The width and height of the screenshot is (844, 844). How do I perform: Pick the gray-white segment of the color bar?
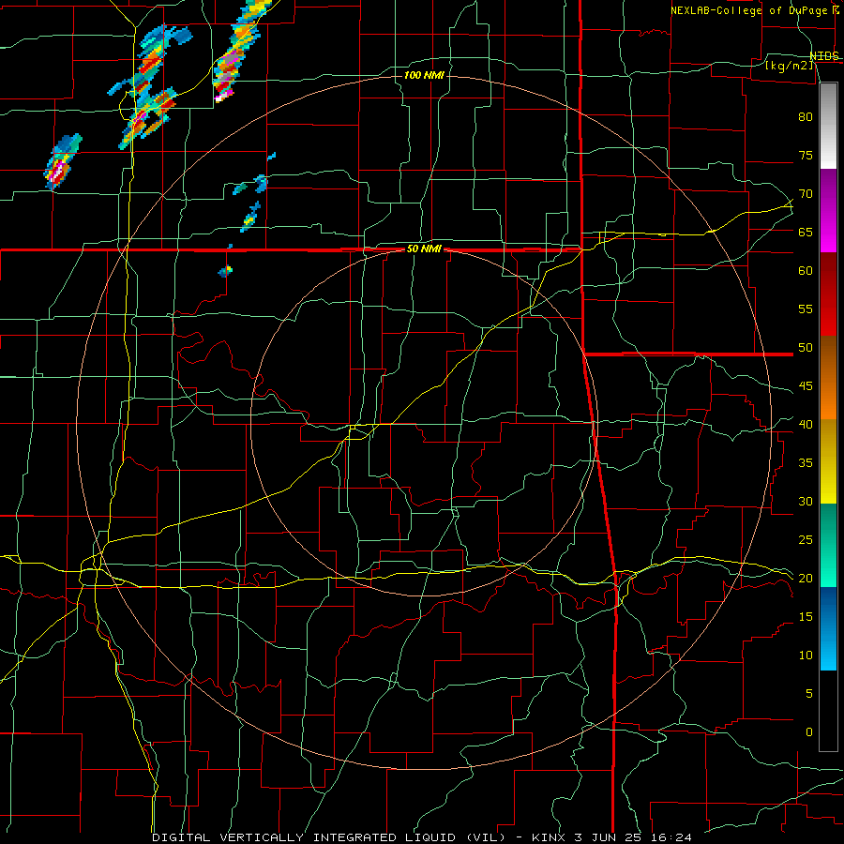[x=828, y=126]
